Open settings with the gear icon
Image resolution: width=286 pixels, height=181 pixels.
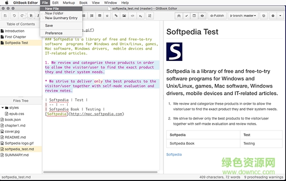coord(273,16)
